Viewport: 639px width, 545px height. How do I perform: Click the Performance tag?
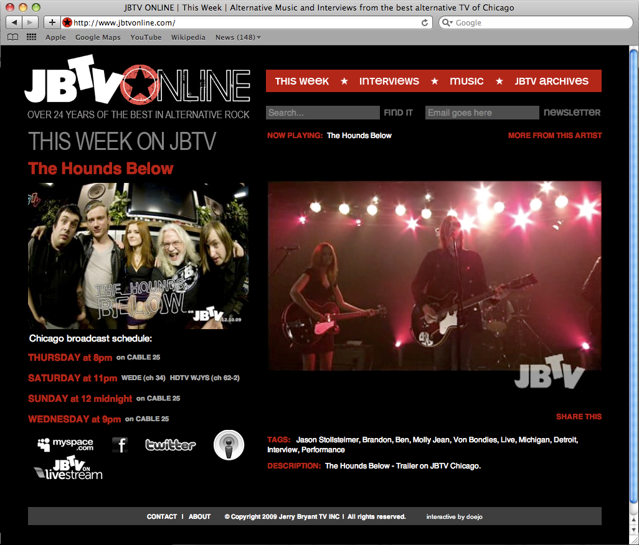[x=323, y=450]
